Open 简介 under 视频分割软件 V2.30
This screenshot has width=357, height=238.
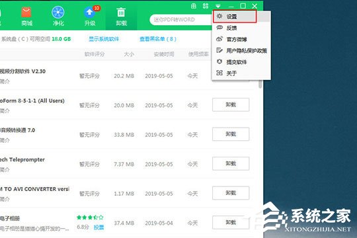5,81
